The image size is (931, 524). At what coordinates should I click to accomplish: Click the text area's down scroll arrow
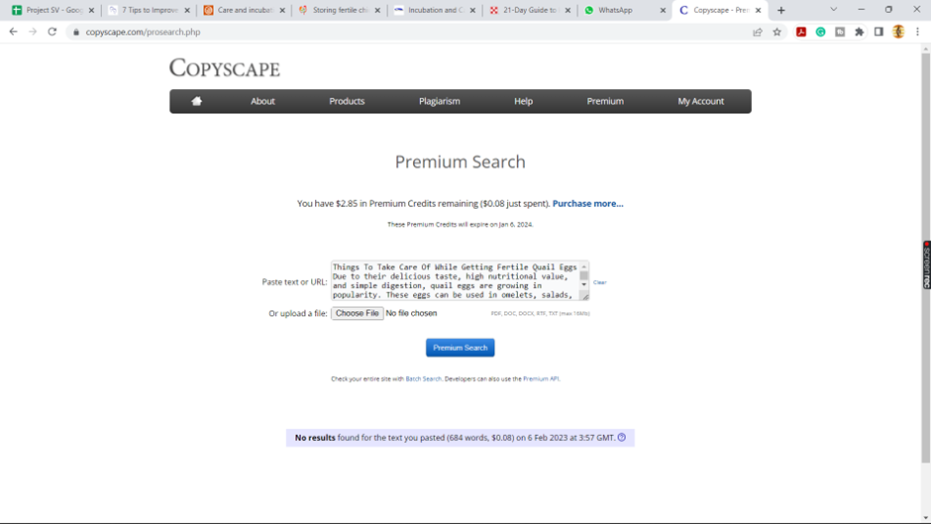tap(584, 284)
